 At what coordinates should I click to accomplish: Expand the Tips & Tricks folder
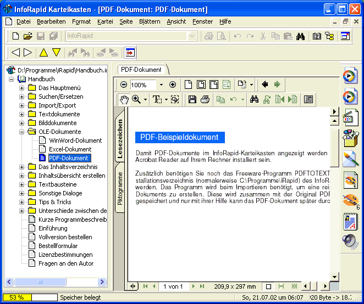coord(21,202)
